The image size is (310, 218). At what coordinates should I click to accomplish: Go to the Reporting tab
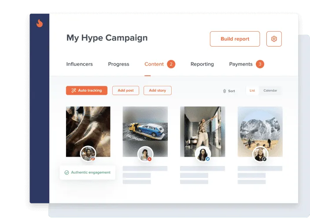point(202,64)
